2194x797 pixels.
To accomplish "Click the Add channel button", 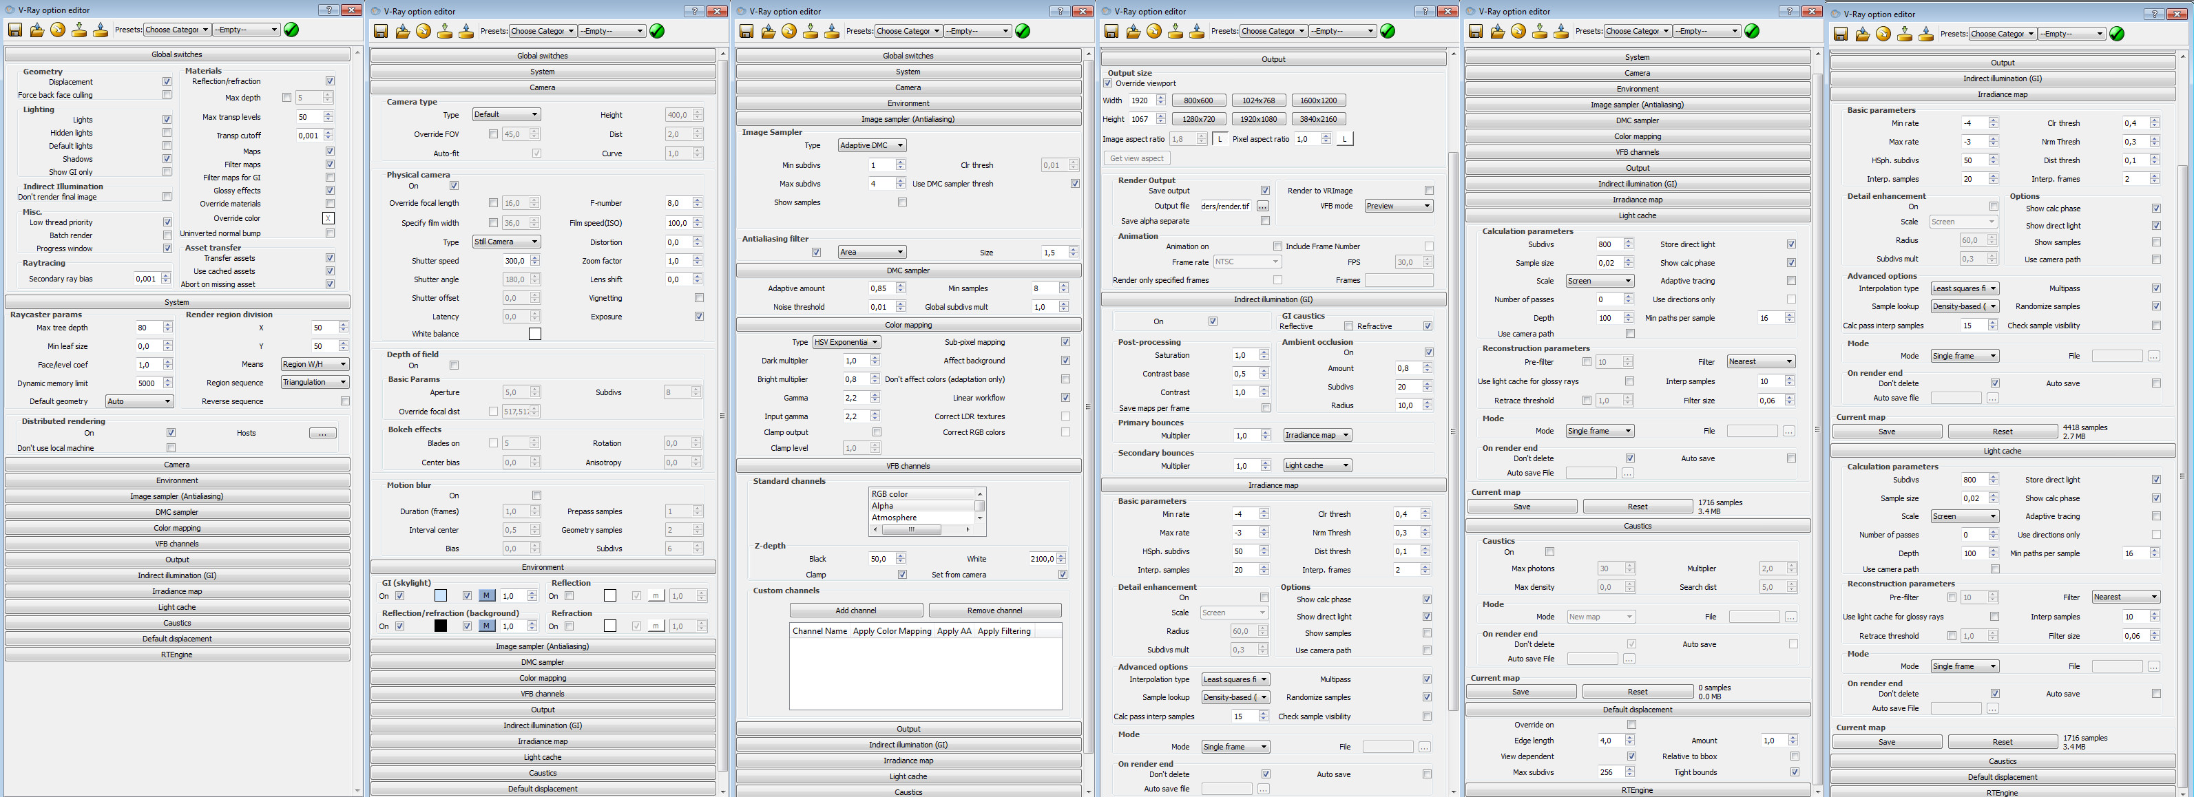I will pos(855,610).
